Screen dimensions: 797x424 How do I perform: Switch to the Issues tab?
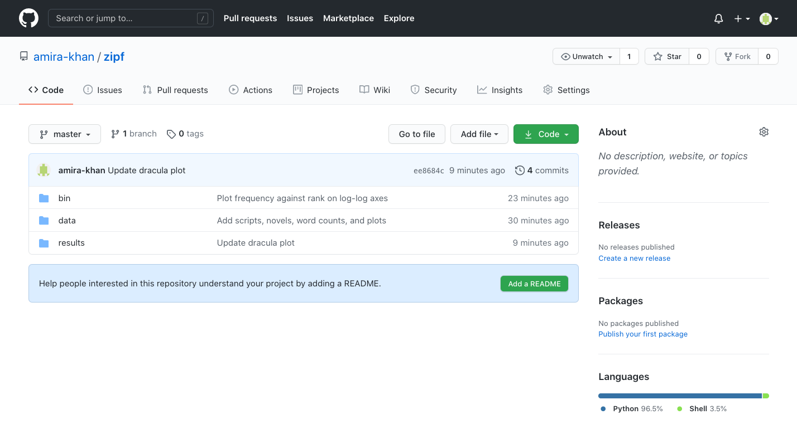(x=103, y=90)
